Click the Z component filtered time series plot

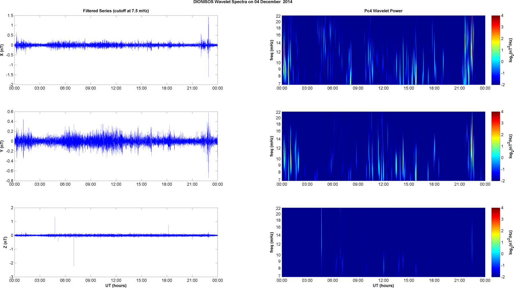coord(116,242)
